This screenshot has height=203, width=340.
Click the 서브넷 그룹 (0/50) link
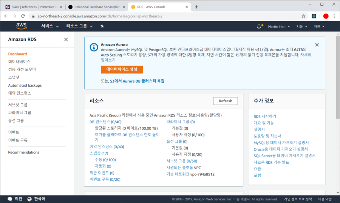182,161
